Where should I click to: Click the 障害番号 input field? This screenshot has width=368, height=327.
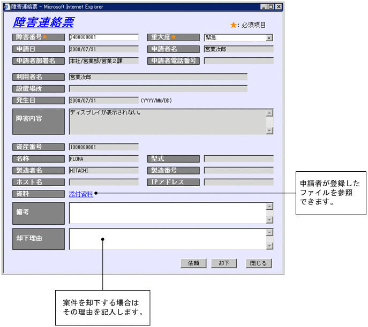tap(104, 37)
